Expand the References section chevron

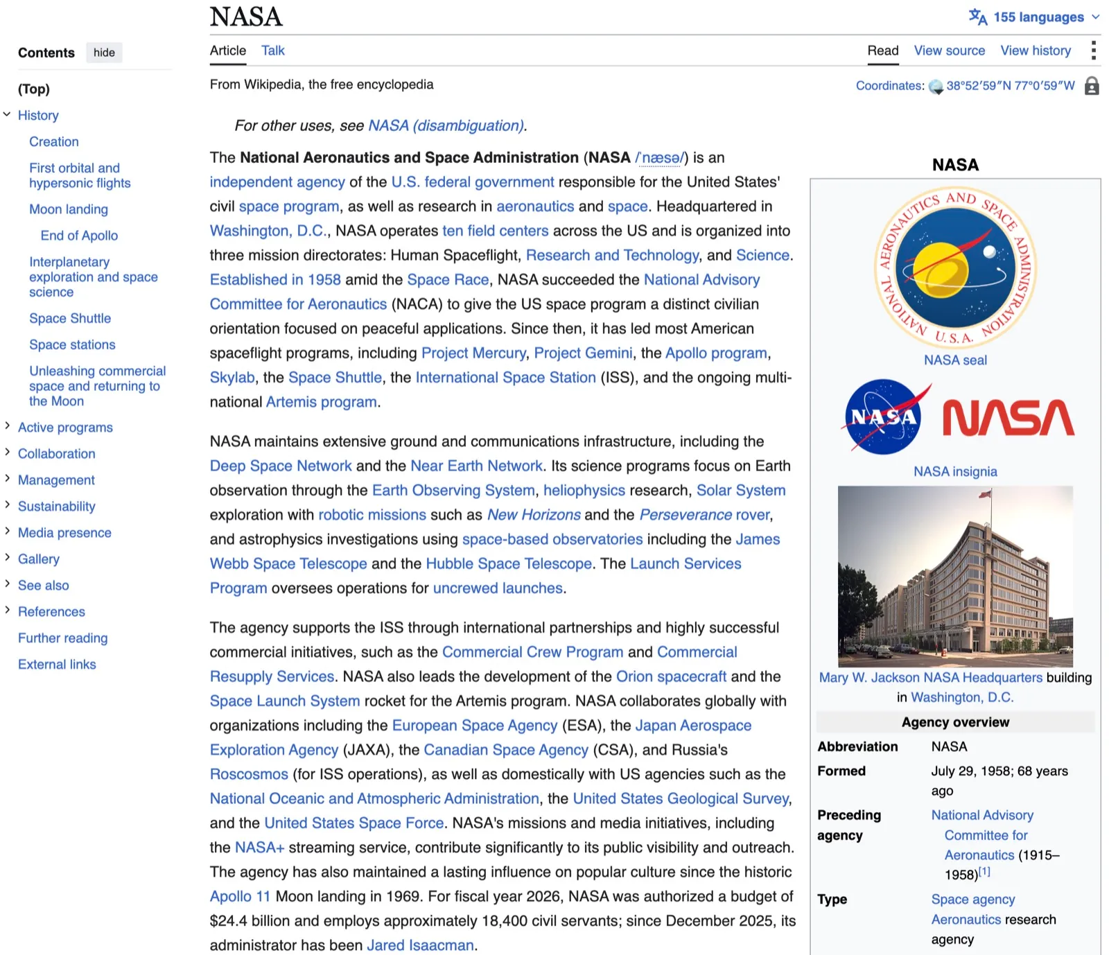pyautogui.click(x=7, y=611)
